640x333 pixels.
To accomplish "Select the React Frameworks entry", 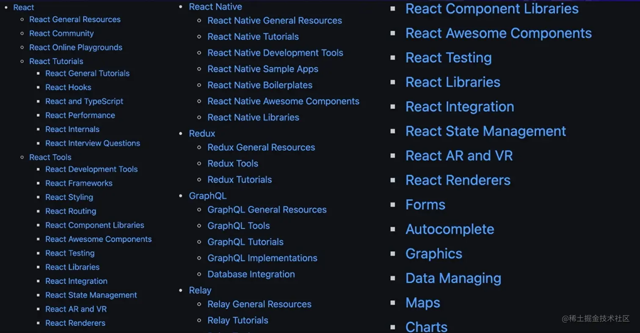I will (x=79, y=183).
